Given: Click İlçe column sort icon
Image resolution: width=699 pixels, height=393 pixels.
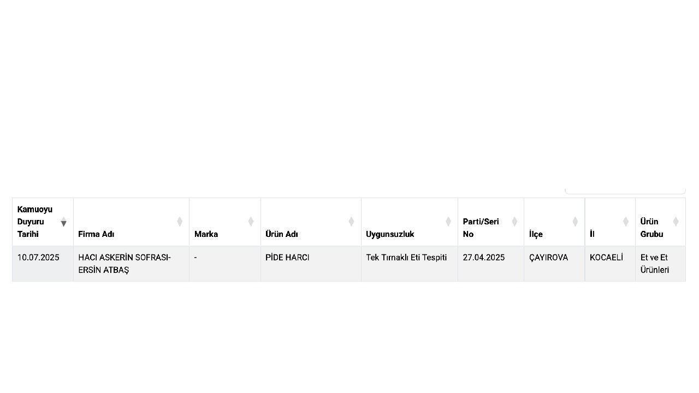Looking at the screenshot, I should tap(575, 222).
